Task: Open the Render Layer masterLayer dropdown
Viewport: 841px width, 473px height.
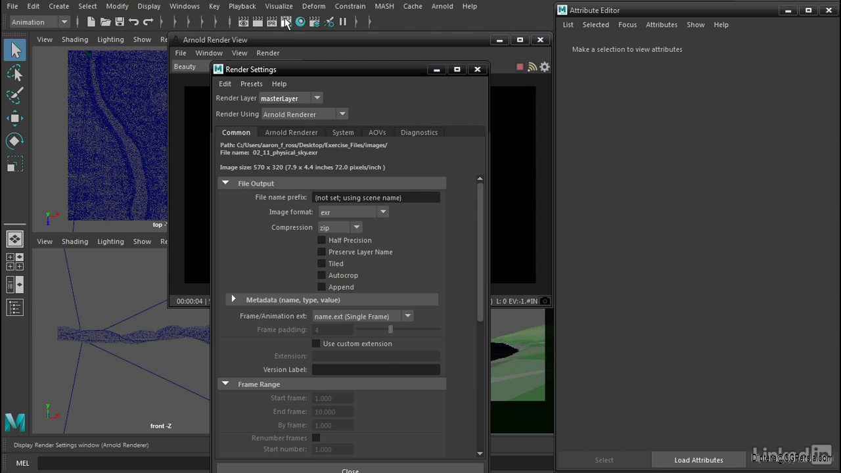Action: click(290, 98)
